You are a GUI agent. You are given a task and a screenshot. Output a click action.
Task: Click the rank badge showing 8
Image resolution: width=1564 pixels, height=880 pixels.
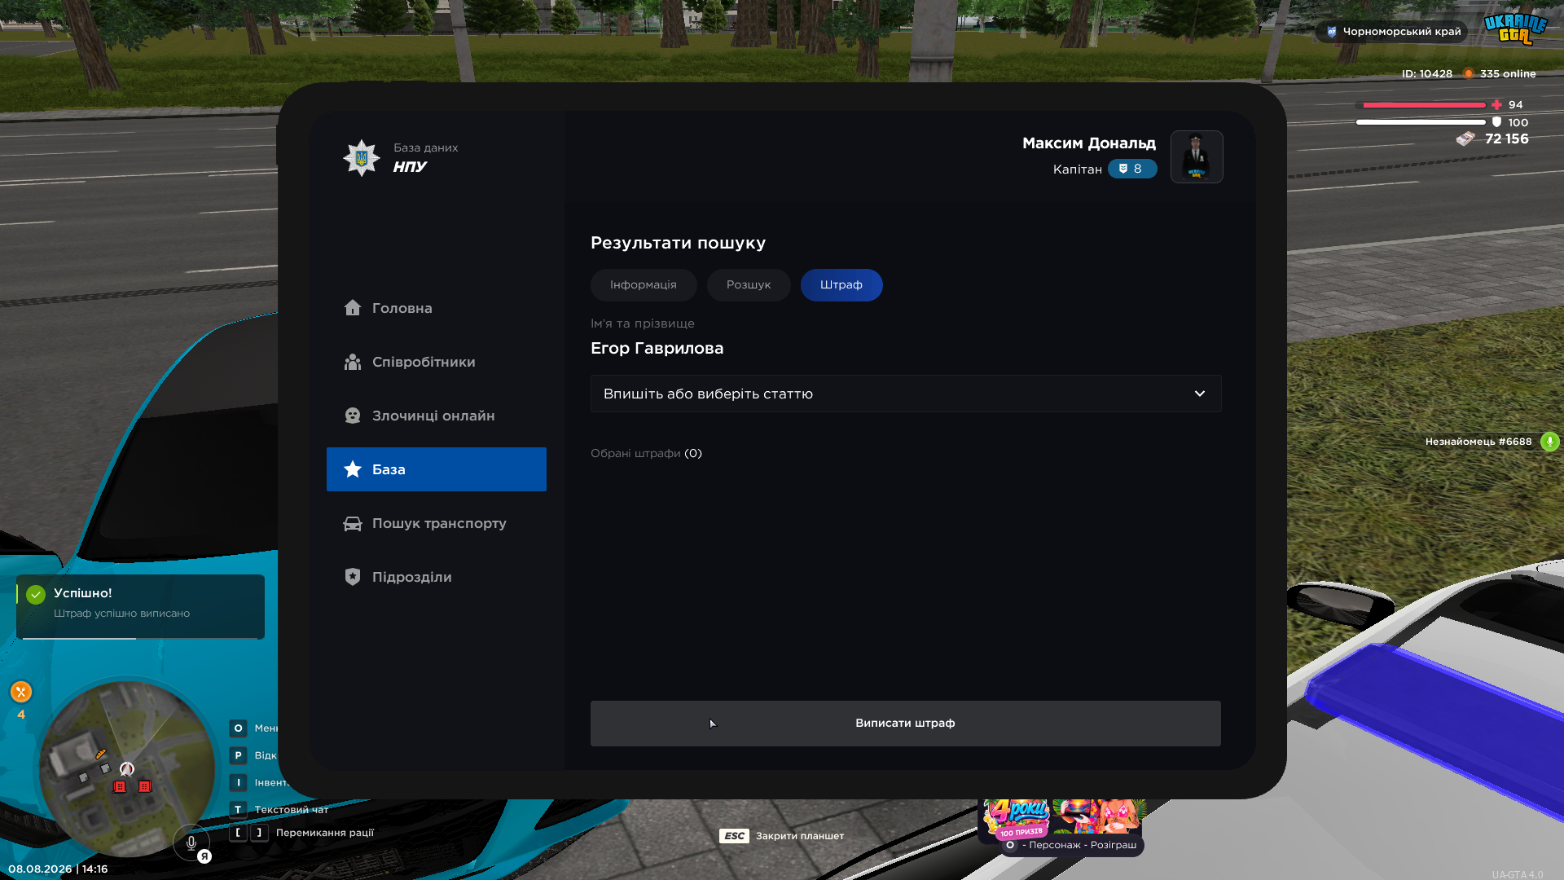point(1132,169)
